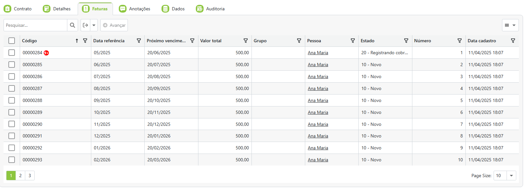Click the export arrow icon

[85, 25]
